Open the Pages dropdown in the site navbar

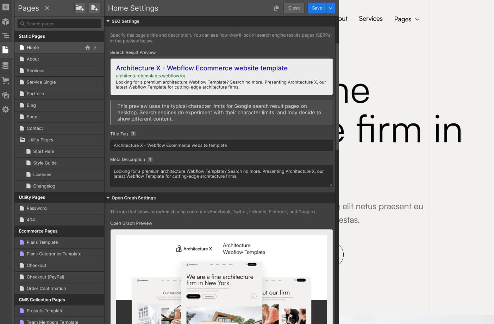point(407,19)
